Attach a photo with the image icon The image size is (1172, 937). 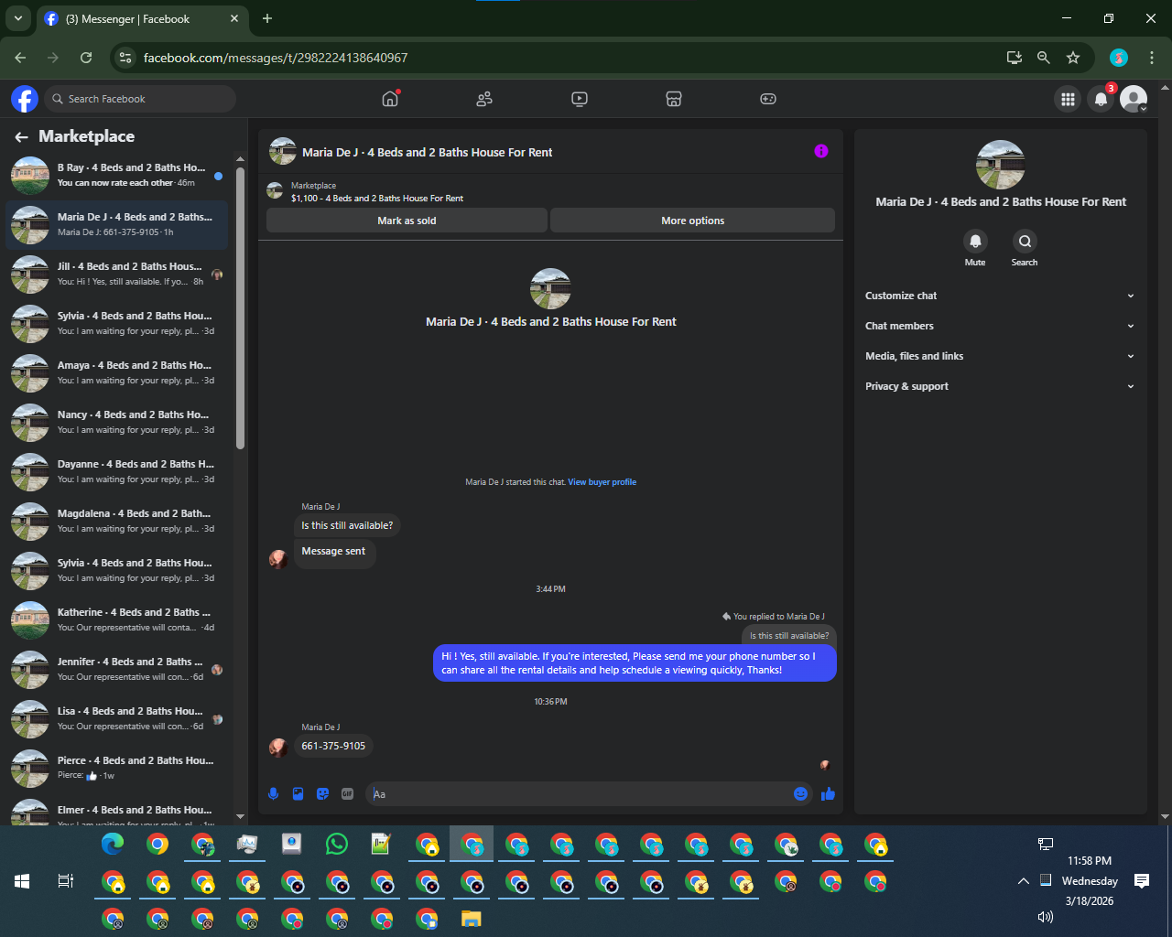298,794
